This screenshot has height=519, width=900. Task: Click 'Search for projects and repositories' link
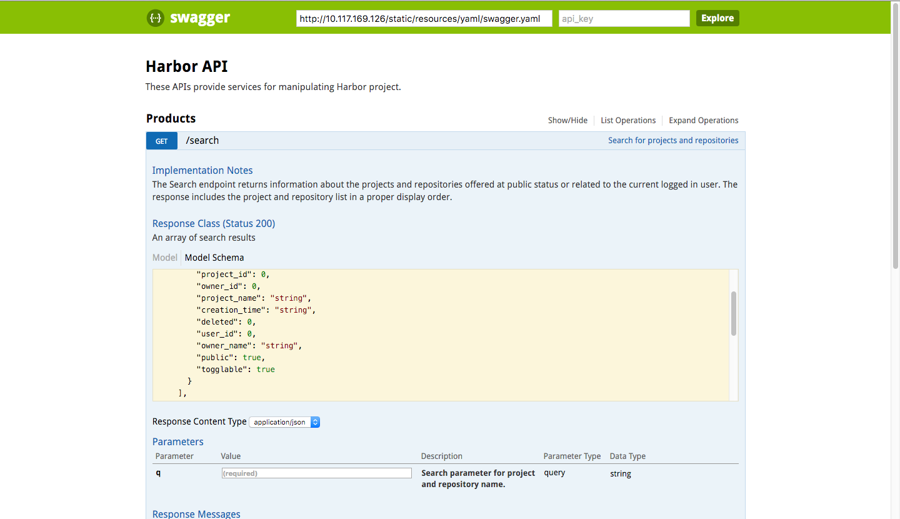[673, 140]
